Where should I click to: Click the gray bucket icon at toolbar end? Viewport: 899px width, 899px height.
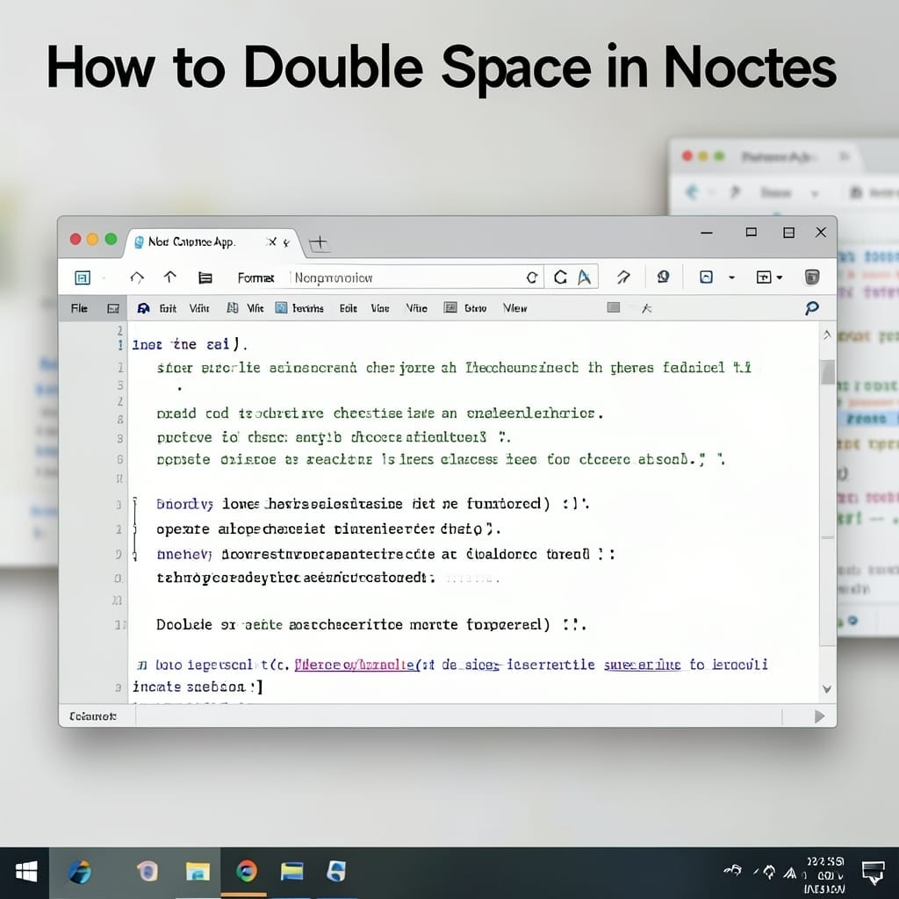coord(812,277)
